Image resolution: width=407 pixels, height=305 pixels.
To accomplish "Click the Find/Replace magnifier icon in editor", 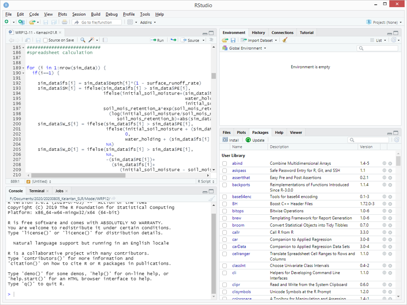I will pos(83,40).
